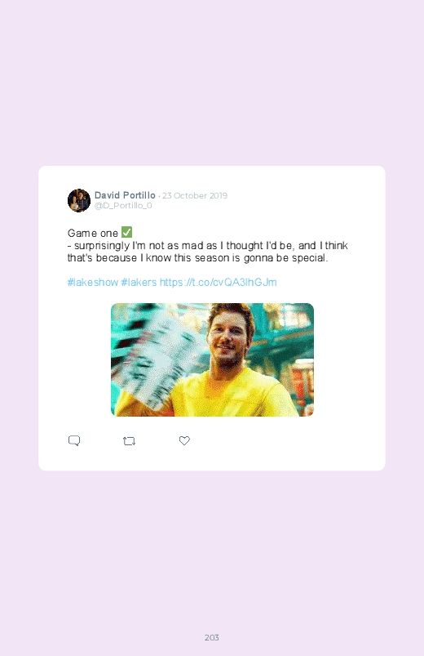This screenshot has width=424, height=656.
Task: Select the 23 October 2019 timestamp
Action: pos(195,195)
